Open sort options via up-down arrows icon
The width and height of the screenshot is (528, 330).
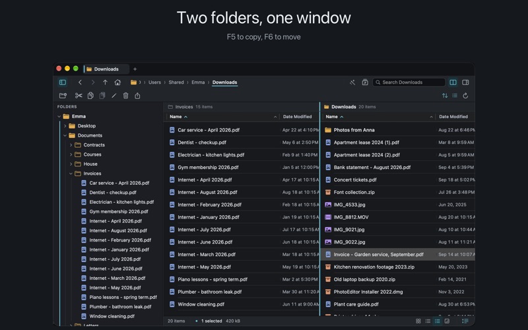tap(445, 96)
